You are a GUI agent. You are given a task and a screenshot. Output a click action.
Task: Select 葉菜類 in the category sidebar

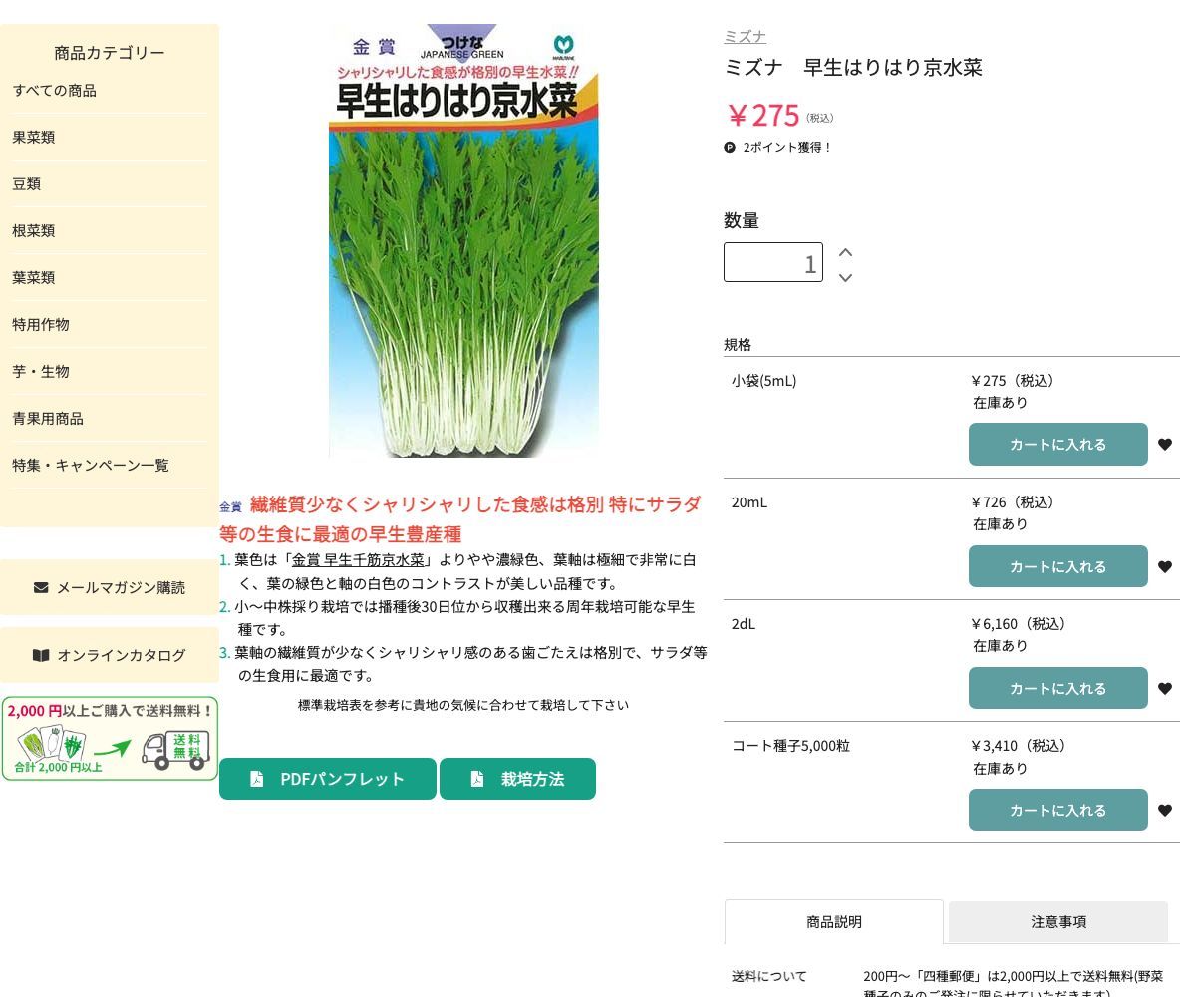tap(33, 277)
